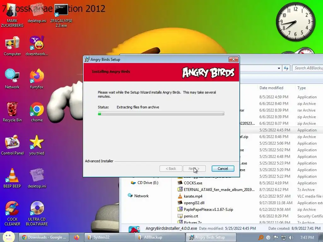
Task: Click the disabled Back button
Action: click(171, 169)
